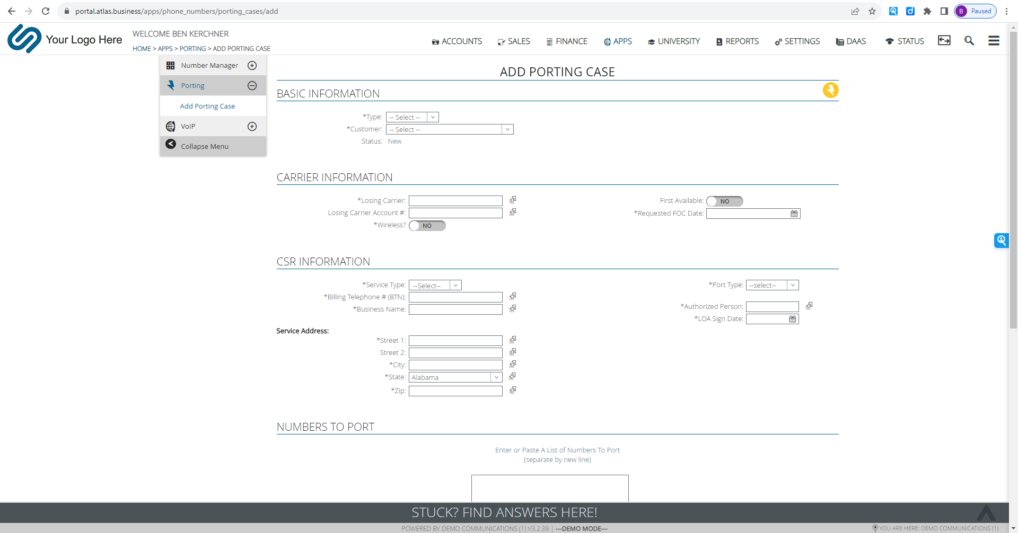Toggle the Wireless switch
The width and height of the screenshot is (1018, 533).
pyautogui.click(x=427, y=226)
